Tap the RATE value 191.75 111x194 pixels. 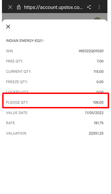click(x=99, y=123)
